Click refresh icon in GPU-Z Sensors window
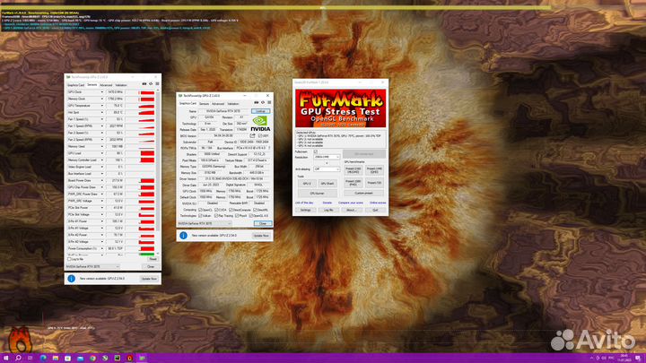This screenshot has height=363, width=646. (151, 84)
